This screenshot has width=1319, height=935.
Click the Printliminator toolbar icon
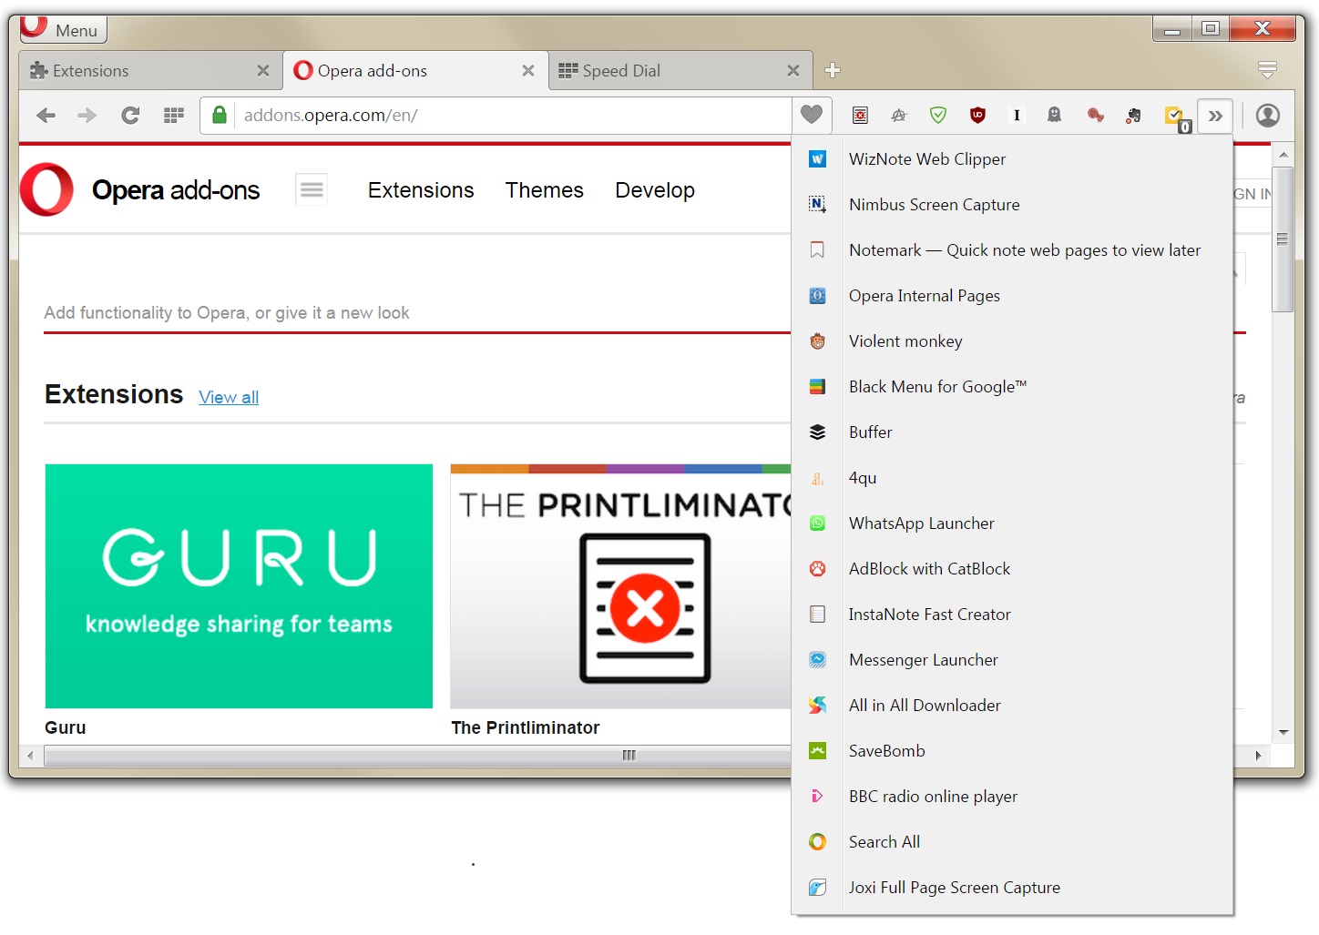click(x=860, y=115)
